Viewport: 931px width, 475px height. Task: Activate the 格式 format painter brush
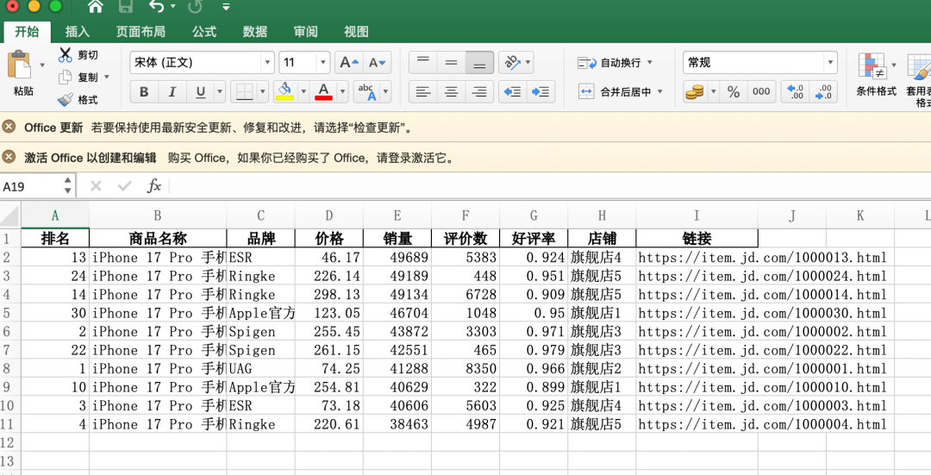[x=66, y=99]
